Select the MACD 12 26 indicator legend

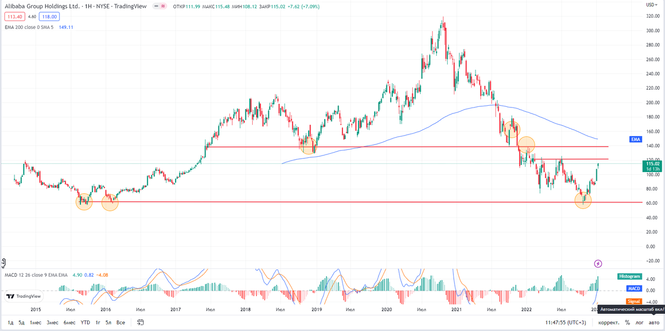tap(36, 275)
